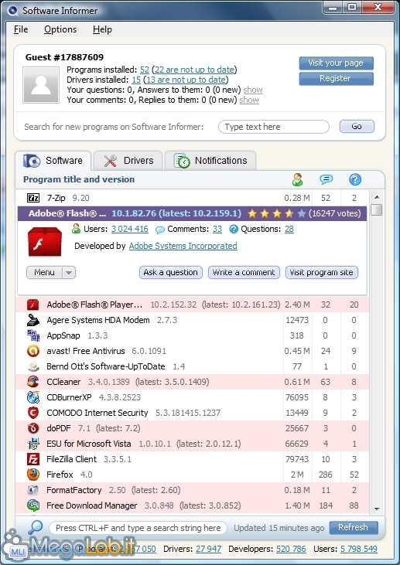The height and width of the screenshot is (565, 400).
Task: Click Ask a question button
Action: pos(171,272)
